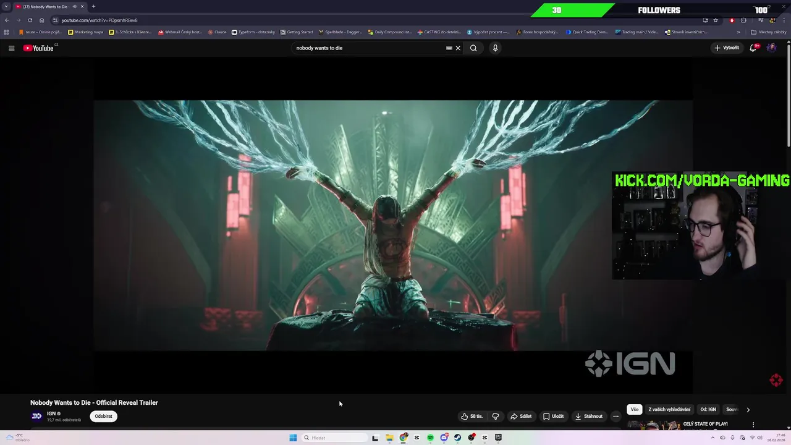Clear the search text with X

(458, 48)
